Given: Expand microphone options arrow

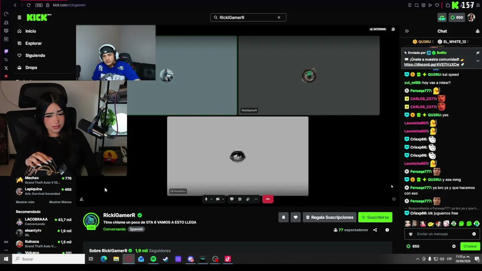Looking at the screenshot, I should 211,199.
